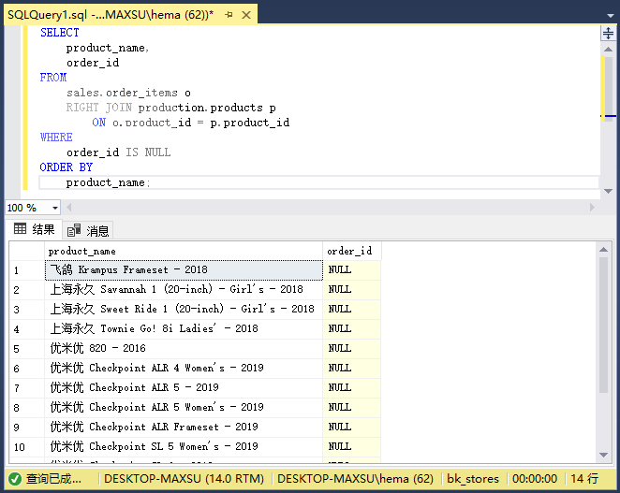This screenshot has height=493, width=620.
Task: Open the active documents dropdown arrow
Action: 611,15
